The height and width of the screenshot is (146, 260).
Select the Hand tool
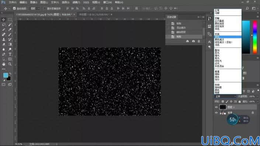coord(3,64)
